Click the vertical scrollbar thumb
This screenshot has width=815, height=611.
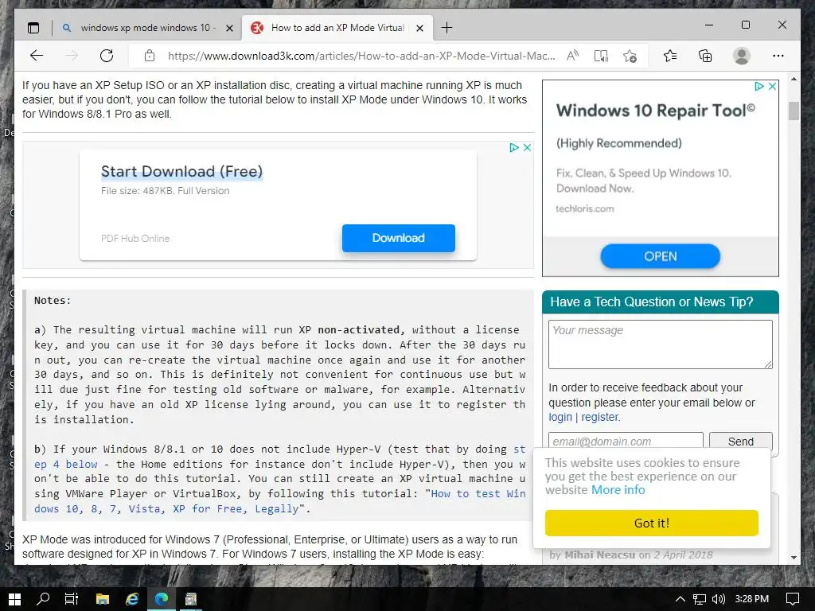point(794,111)
